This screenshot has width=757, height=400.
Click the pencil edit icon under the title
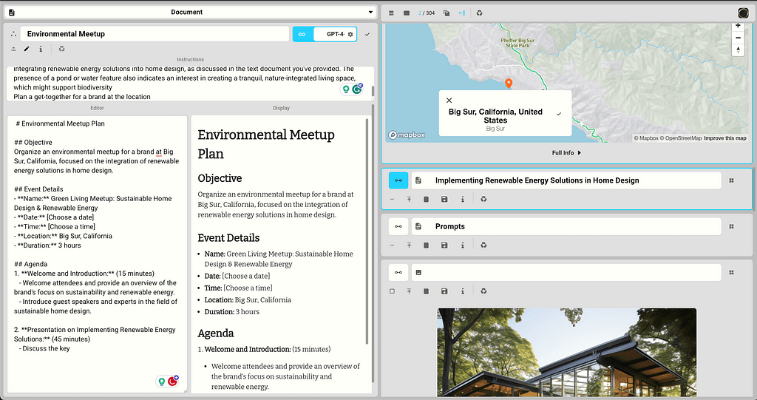(27, 49)
